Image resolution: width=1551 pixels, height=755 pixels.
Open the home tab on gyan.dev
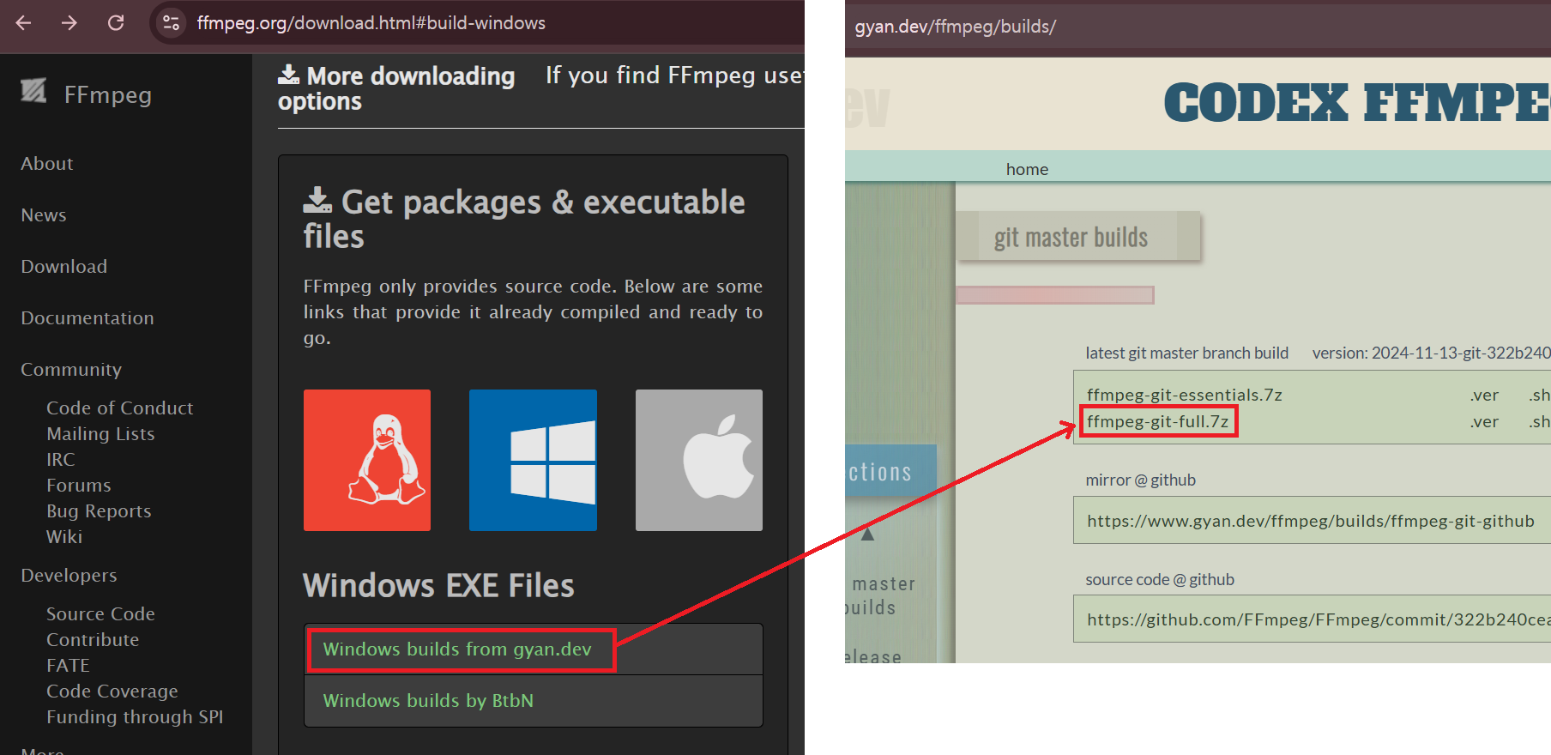click(x=1027, y=170)
